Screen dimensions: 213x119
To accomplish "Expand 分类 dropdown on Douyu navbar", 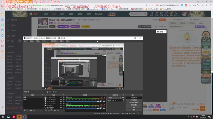I will pyautogui.click(x=63, y=14).
